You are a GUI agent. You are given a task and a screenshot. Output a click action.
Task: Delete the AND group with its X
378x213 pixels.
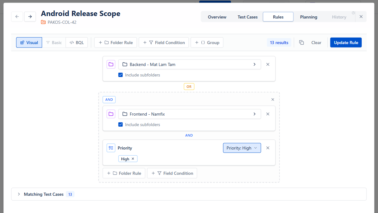pos(273,100)
